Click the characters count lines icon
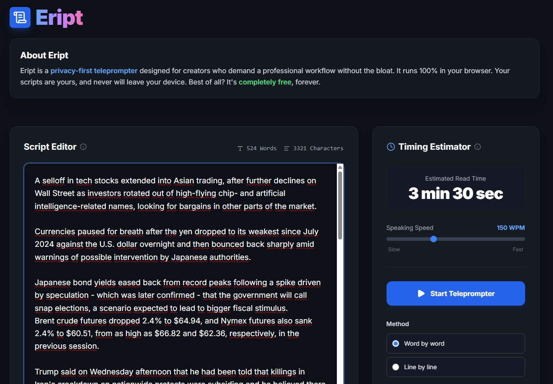This screenshot has height=384, width=553. 286,148
